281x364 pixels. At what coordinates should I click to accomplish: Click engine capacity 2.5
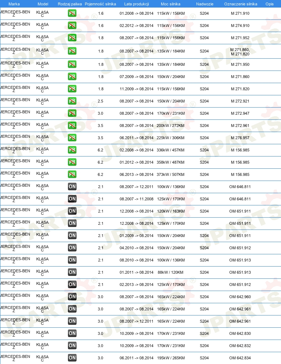100,101
